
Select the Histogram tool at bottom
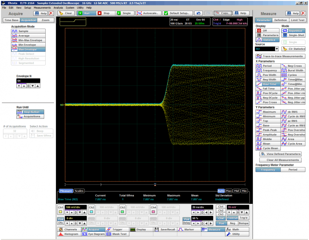click(x=68, y=234)
